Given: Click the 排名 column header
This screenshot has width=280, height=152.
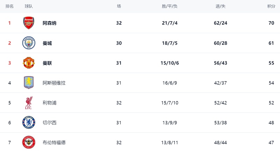Looking at the screenshot, I should (10, 6).
